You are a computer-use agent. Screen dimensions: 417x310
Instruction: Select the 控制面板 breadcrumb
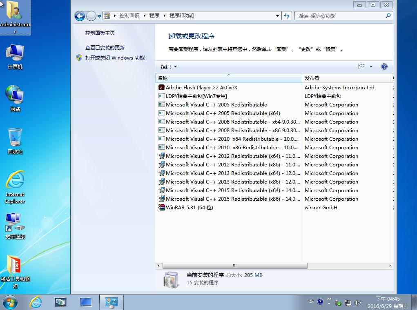pos(129,15)
